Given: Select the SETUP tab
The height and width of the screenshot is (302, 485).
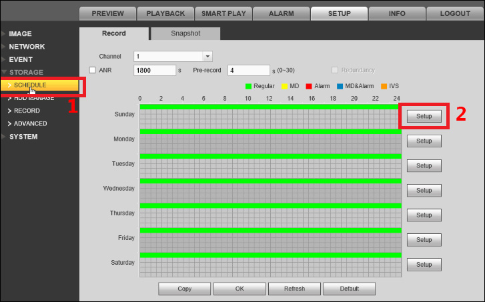Looking at the screenshot, I should [x=340, y=13].
